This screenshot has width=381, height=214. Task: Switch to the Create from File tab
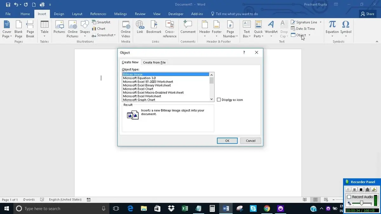click(x=154, y=62)
